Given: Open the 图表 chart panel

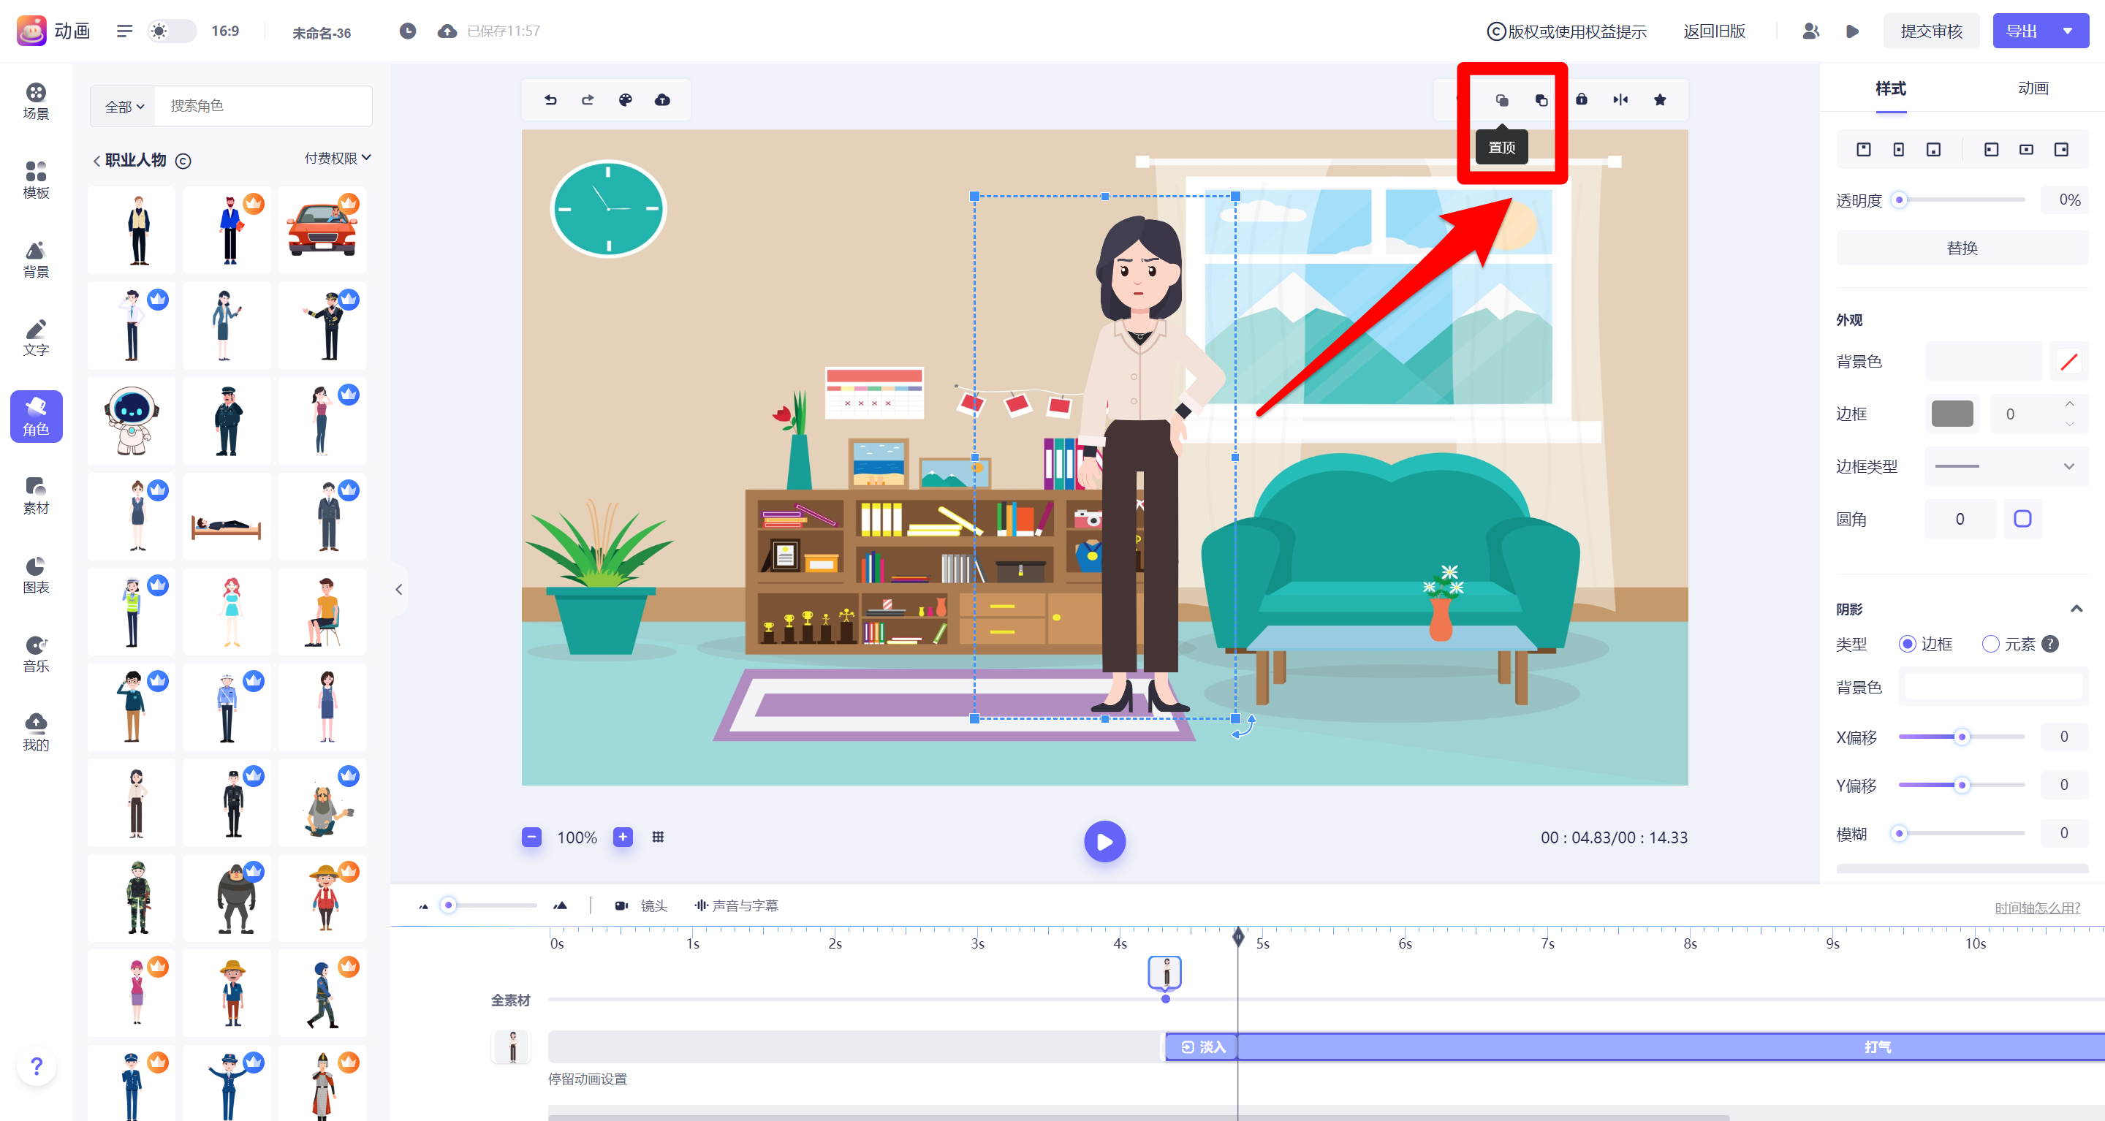Looking at the screenshot, I should 36,575.
